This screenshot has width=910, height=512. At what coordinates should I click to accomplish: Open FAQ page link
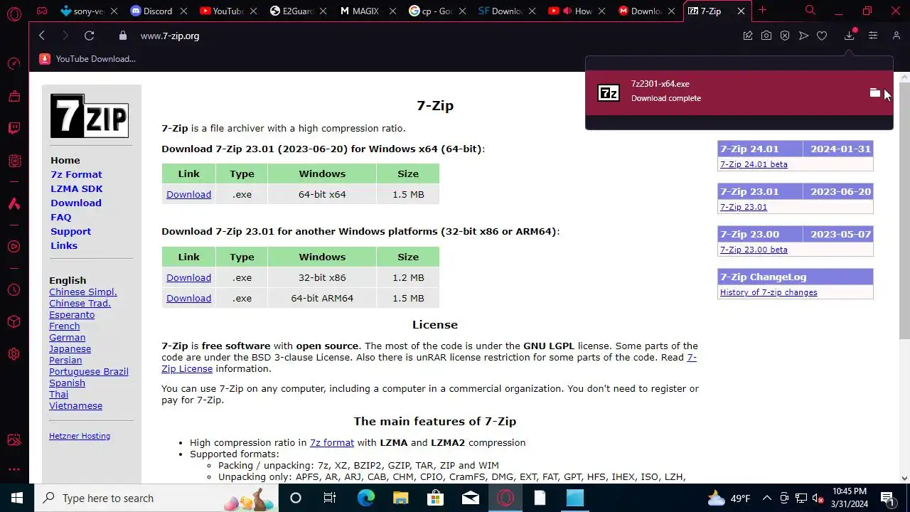pyautogui.click(x=61, y=217)
